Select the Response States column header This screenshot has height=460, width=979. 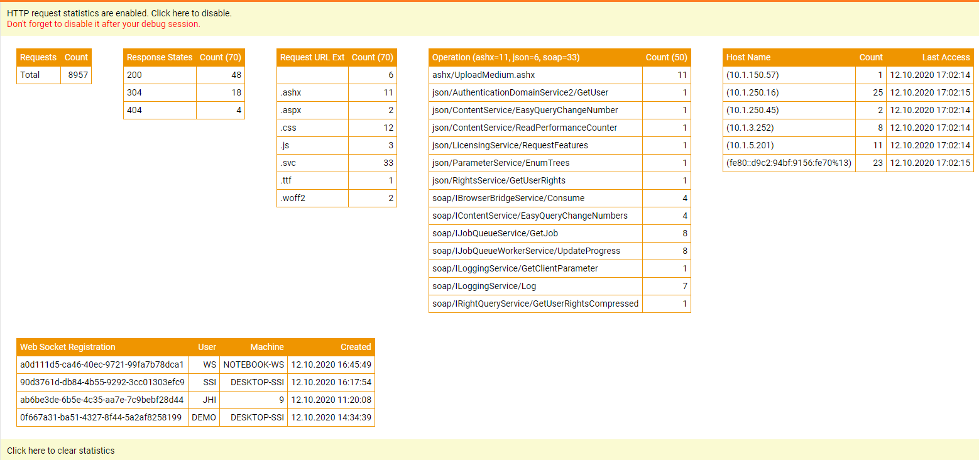(160, 57)
